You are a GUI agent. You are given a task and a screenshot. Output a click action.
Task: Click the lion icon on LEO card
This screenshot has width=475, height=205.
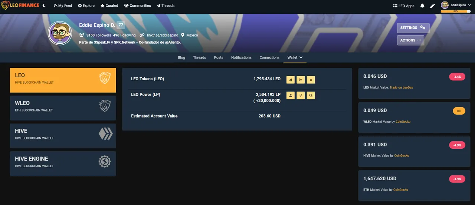click(x=105, y=78)
